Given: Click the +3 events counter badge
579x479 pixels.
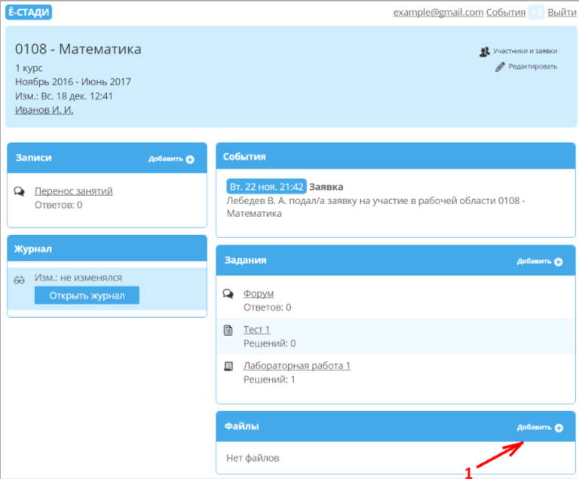Looking at the screenshot, I should pyautogui.click(x=536, y=12).
